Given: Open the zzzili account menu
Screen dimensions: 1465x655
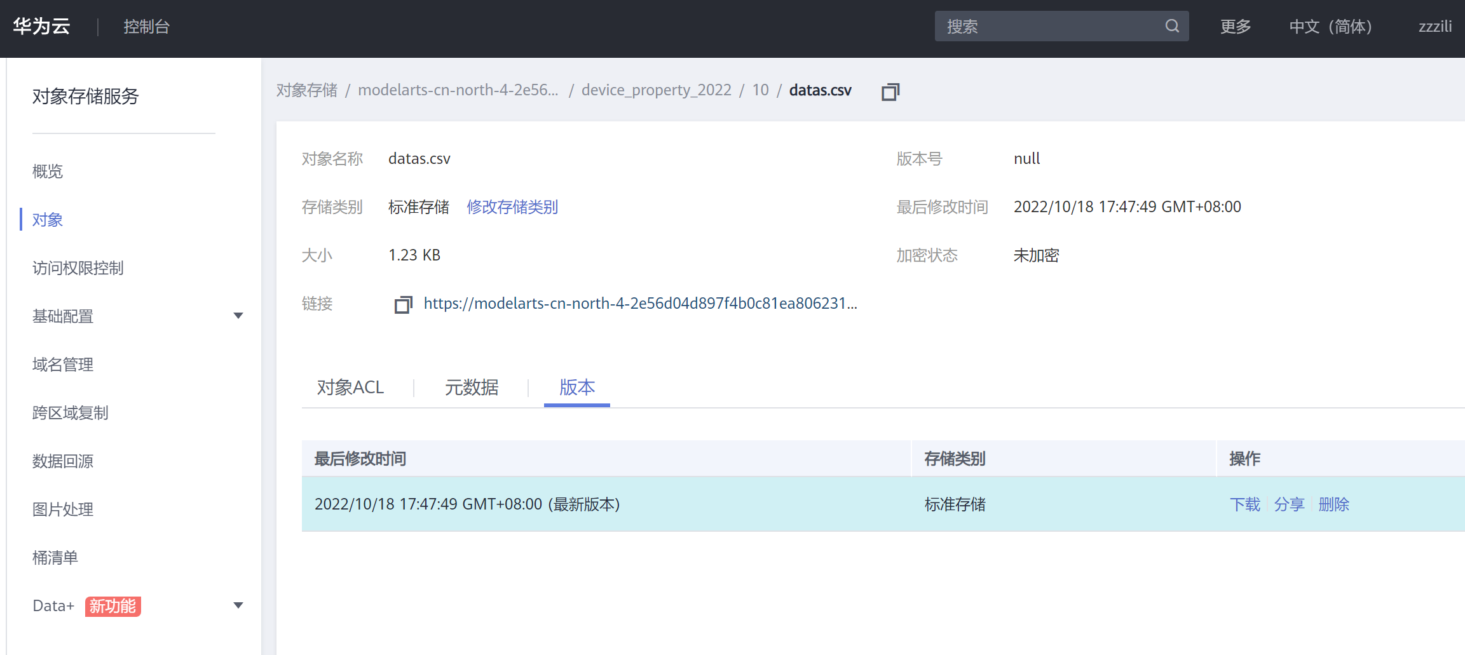Looking at the screenshot, I should pyautogui.click(x=1435, y=26).
